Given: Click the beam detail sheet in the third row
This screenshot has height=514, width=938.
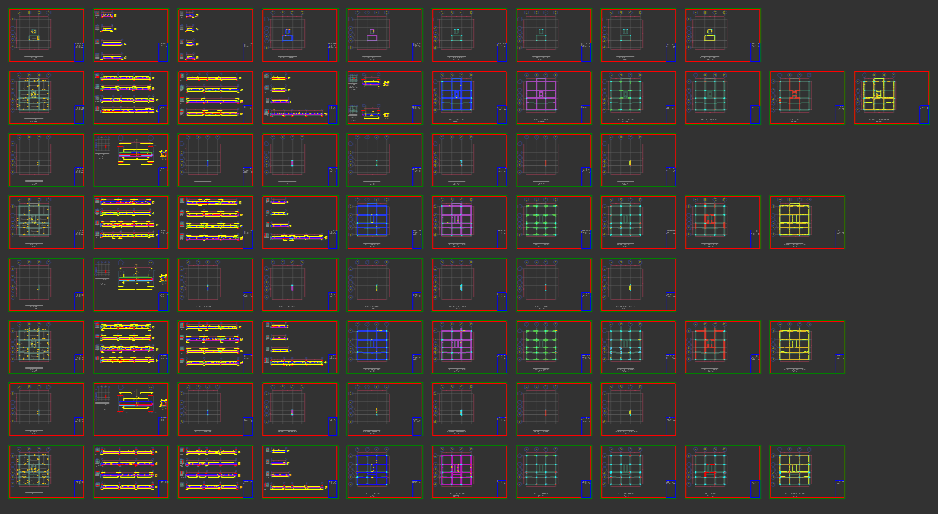Looking at the screenshot, I should 131,160.
